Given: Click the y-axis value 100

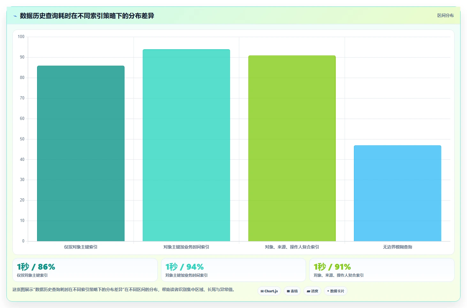Looking at the screenshot, I should click(x=21, y=37).
